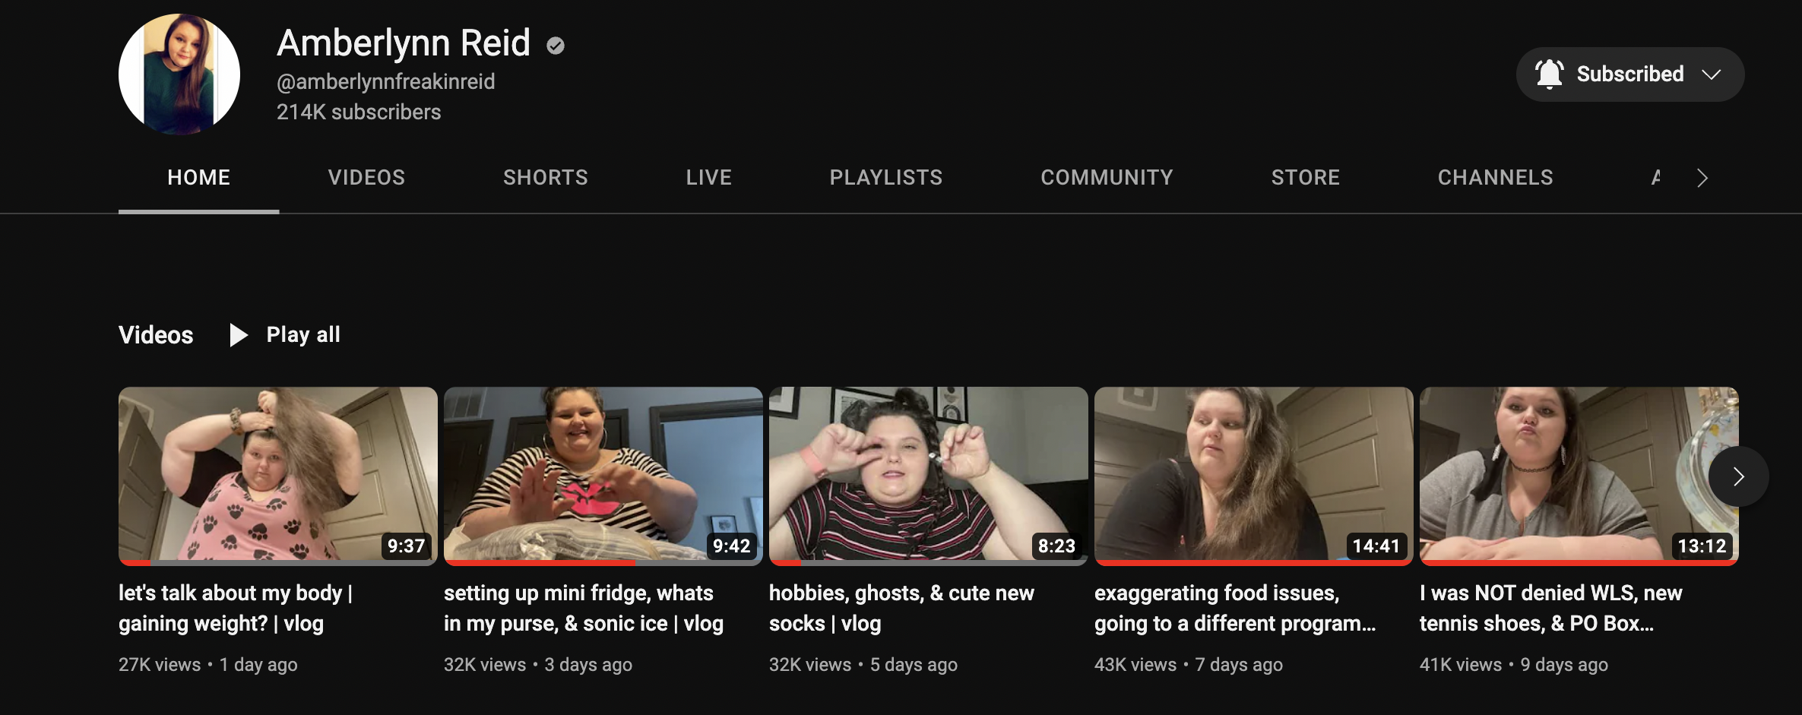Click the verified checkmark badge beside the channel name
The height and width of the screenshot is (715, 1802).
(556, 46)
